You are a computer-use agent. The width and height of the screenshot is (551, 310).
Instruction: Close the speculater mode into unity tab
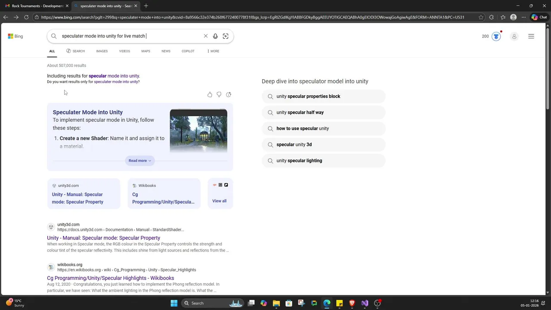click(136, 6)
